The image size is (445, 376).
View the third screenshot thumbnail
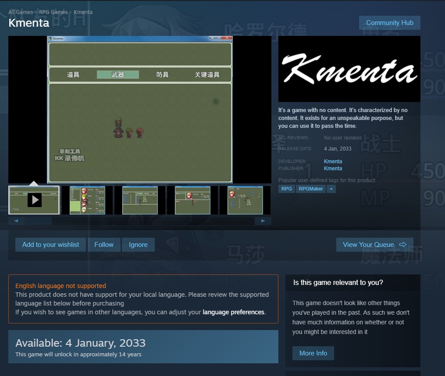[x=140, y=200]
